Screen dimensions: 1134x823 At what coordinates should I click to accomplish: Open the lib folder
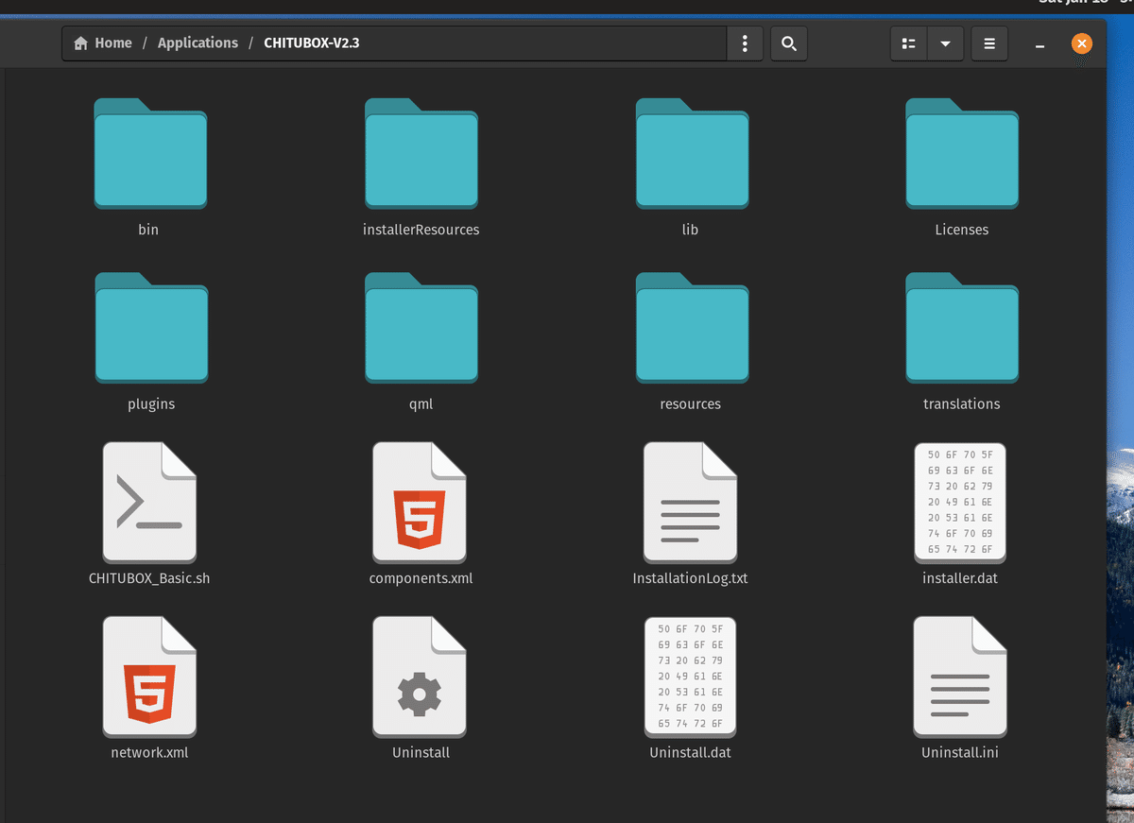692,153
